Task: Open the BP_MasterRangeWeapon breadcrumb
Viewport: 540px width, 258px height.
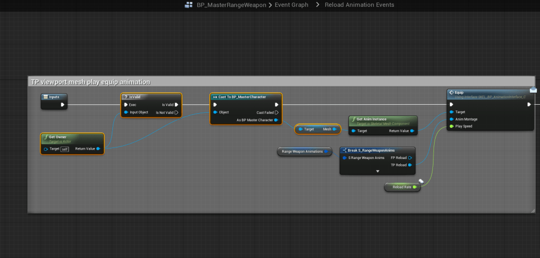Action: (230, 5)
